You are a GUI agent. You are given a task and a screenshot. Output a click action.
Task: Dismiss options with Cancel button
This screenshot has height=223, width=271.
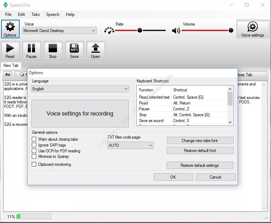click(x=216, y=177)
